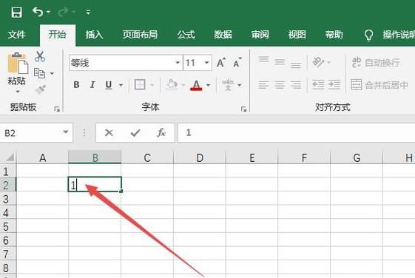Switch to the 数据 ribbon tab
Screen dimensions: 415x278
223,35
